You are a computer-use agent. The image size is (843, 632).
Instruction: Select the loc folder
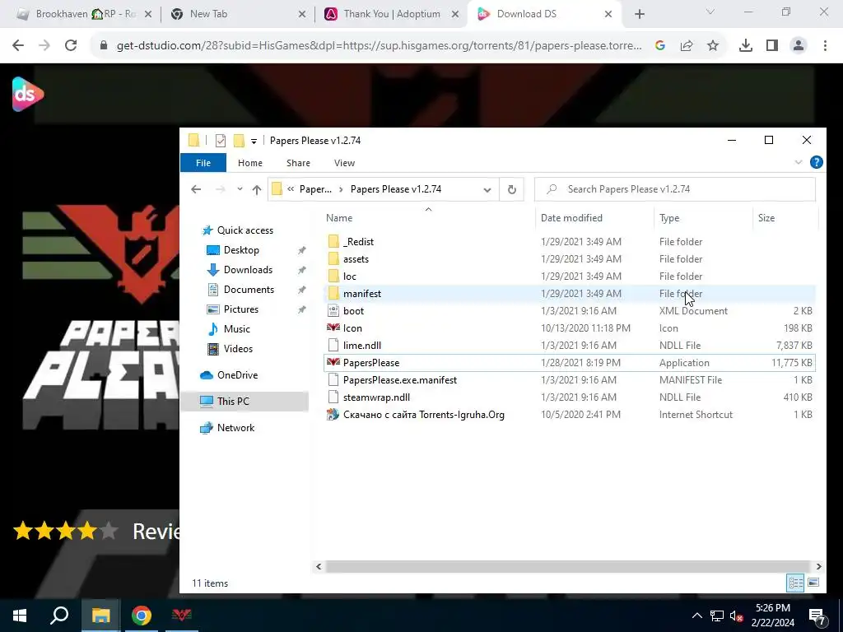(x=349, y=276)
